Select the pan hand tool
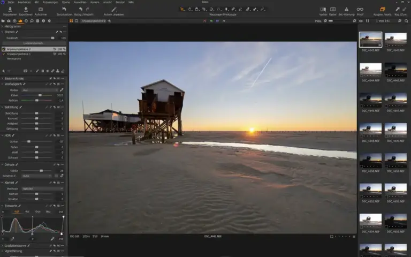 [189, 9]
